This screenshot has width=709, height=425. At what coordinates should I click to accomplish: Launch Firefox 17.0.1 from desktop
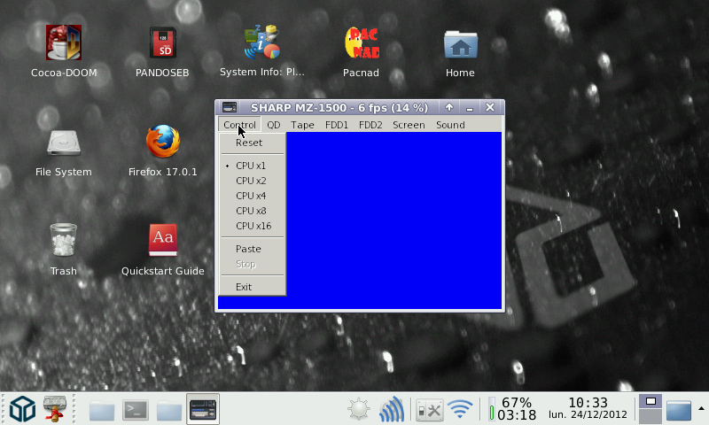pos(163,142)
